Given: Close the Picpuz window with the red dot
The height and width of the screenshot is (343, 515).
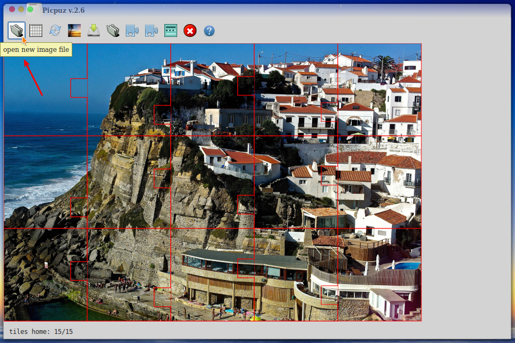Looking at the screenshot, I should click(x=12, y=9).
